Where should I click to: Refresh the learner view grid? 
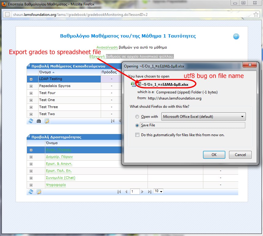coord(31,121)
